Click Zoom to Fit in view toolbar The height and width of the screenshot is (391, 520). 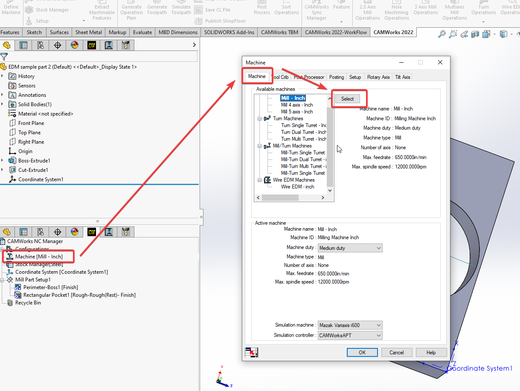(x=442, y=34)
